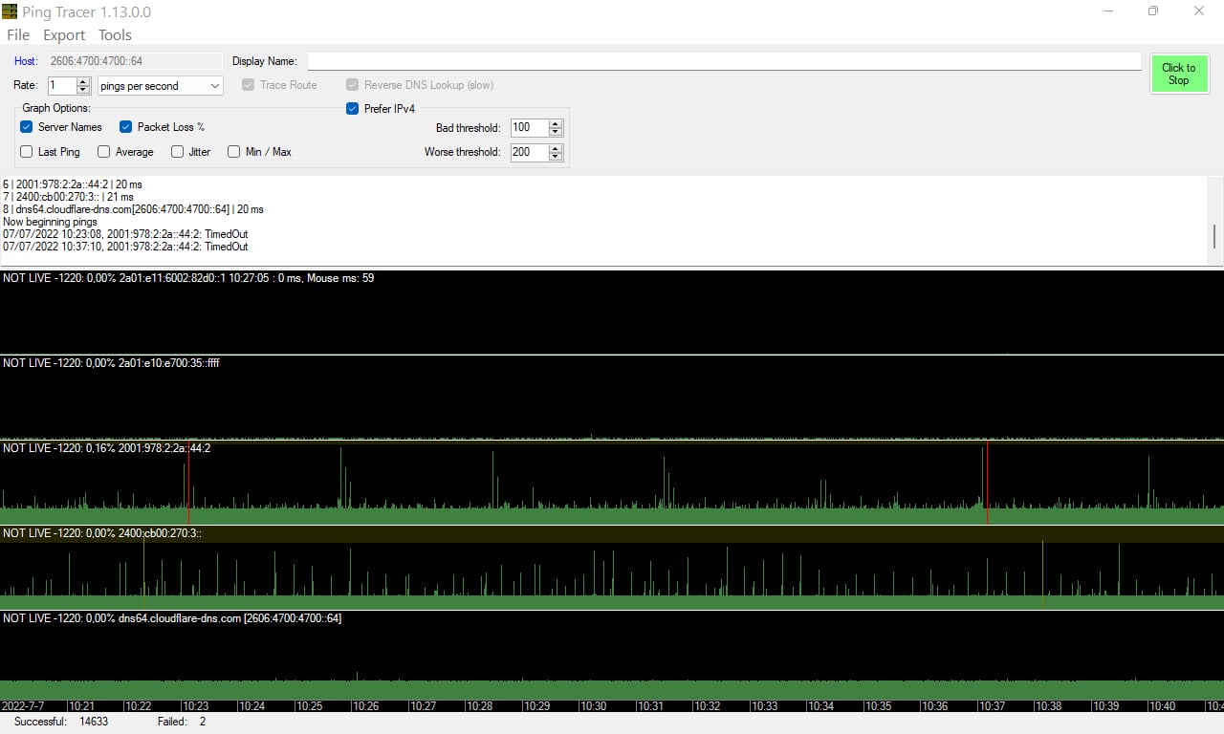Uncheck the Server Names checkbox
Screen dimensions: 1224x734
click(x=27, y=127)
